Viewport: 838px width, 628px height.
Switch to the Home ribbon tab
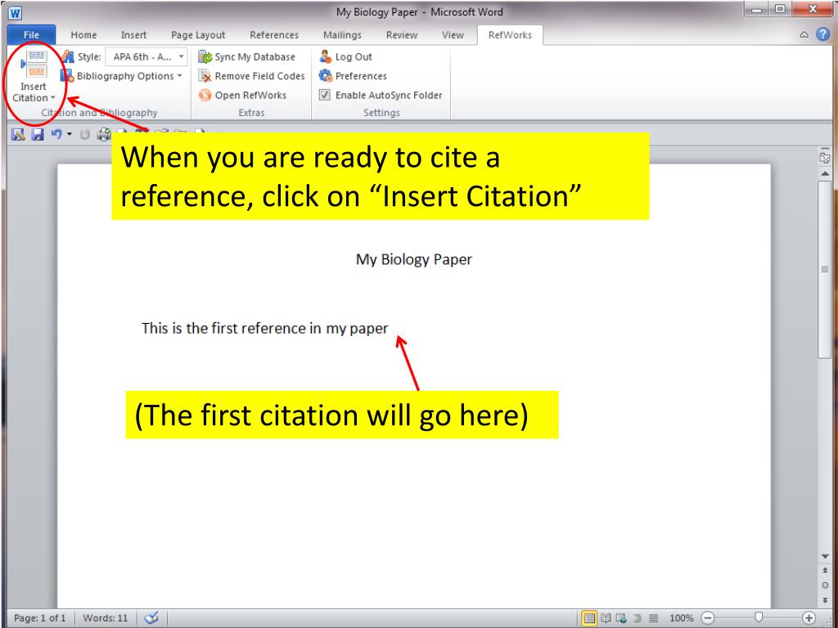pyautogui.click(x=83, y=35)
